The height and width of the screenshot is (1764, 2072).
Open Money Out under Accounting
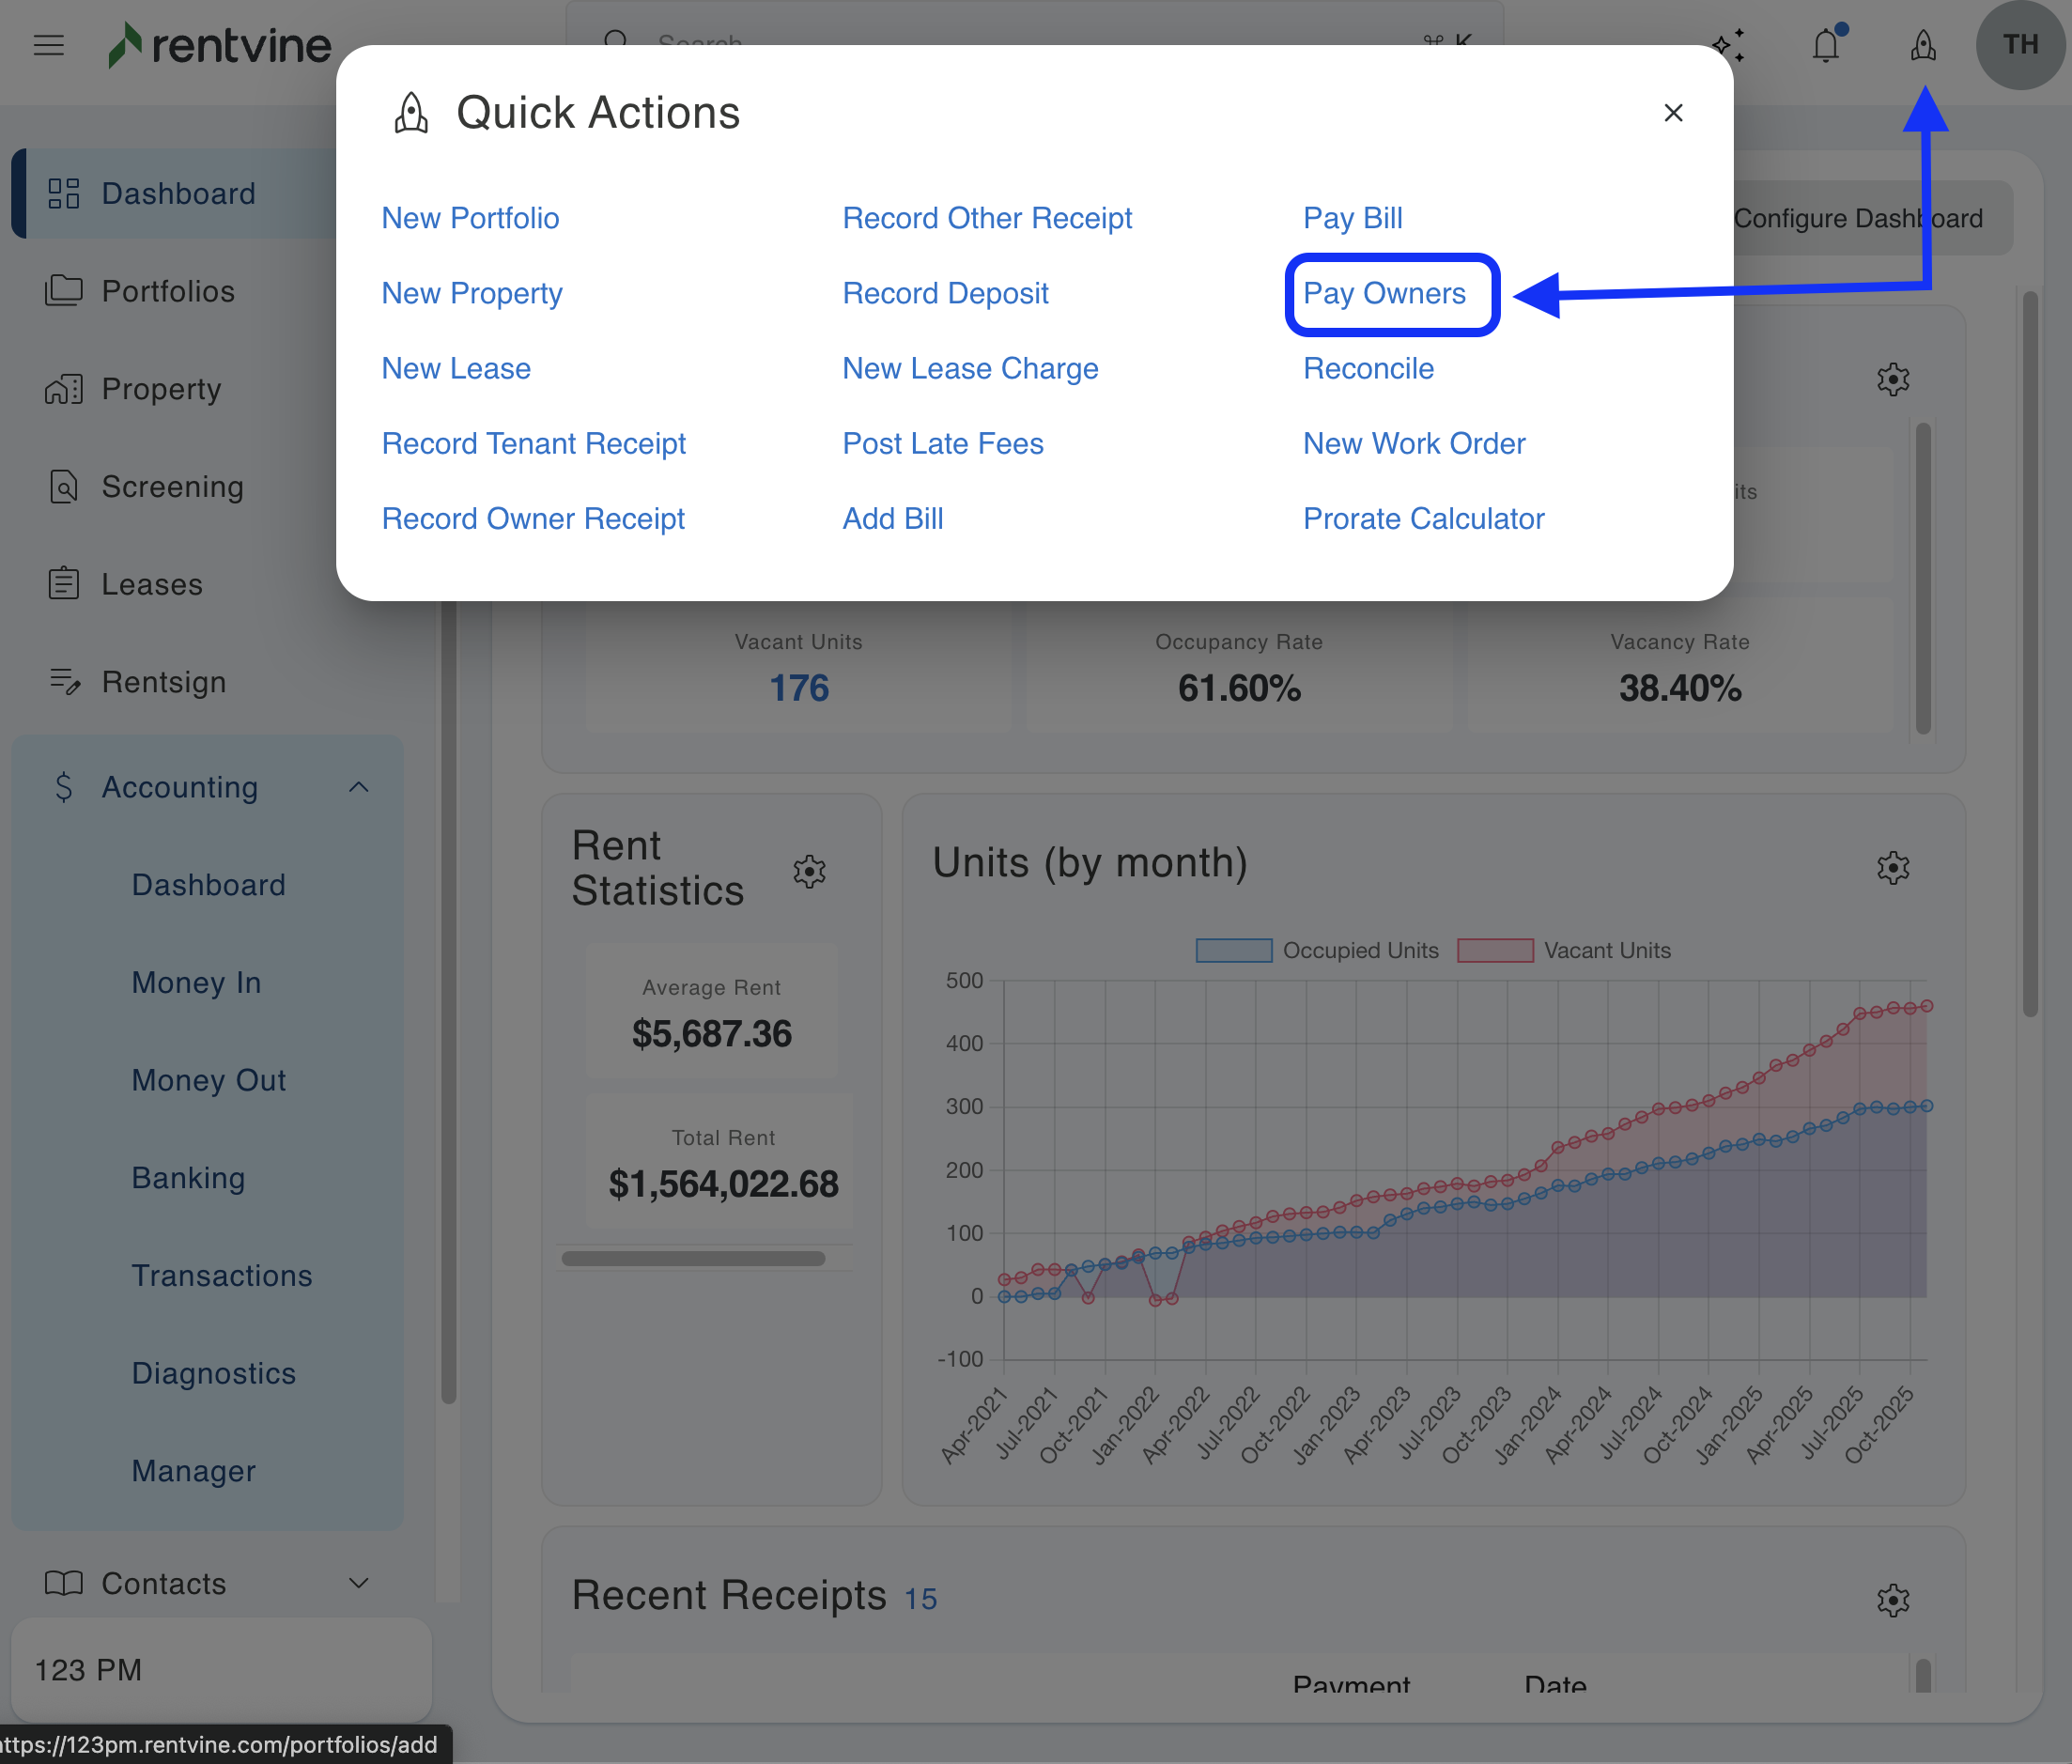[x=209, y=1080]
